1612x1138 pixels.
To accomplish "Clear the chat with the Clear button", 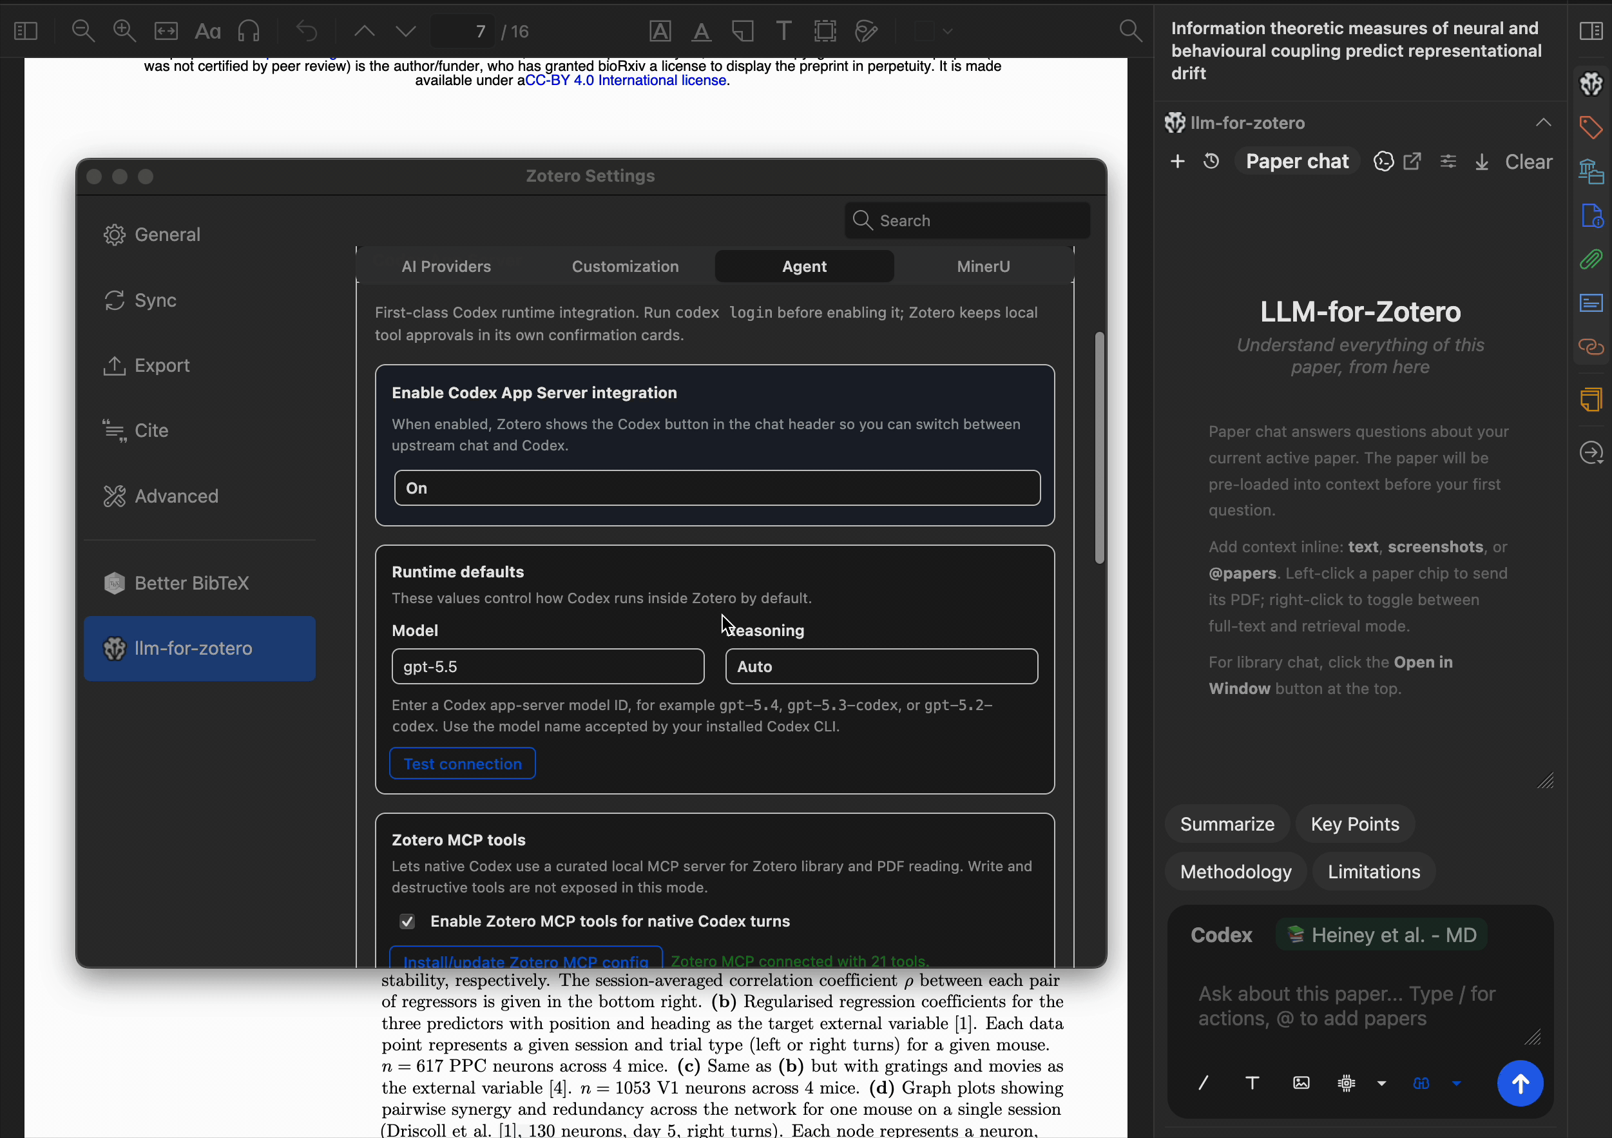I will (x=1528, y=162).
